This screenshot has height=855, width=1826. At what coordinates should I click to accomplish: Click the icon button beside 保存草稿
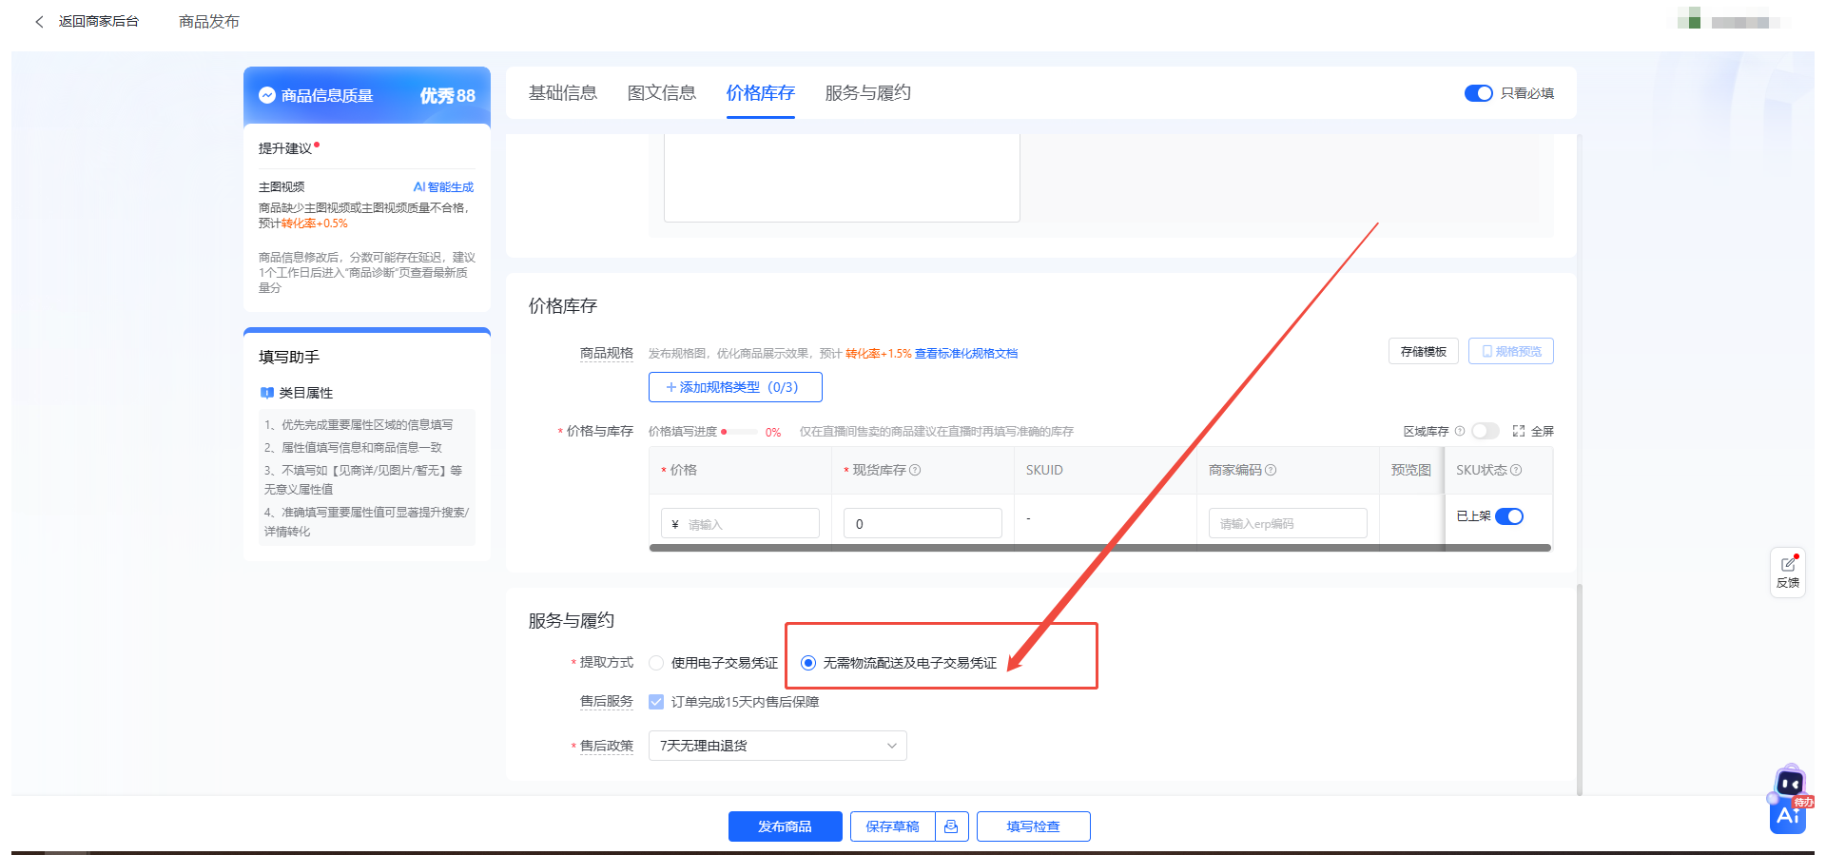pos(951,826)
